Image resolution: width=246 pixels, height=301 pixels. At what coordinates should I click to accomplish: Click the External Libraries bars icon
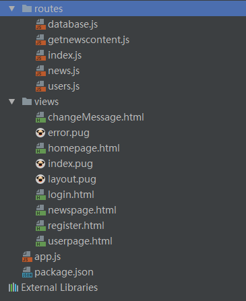(13, 288)
